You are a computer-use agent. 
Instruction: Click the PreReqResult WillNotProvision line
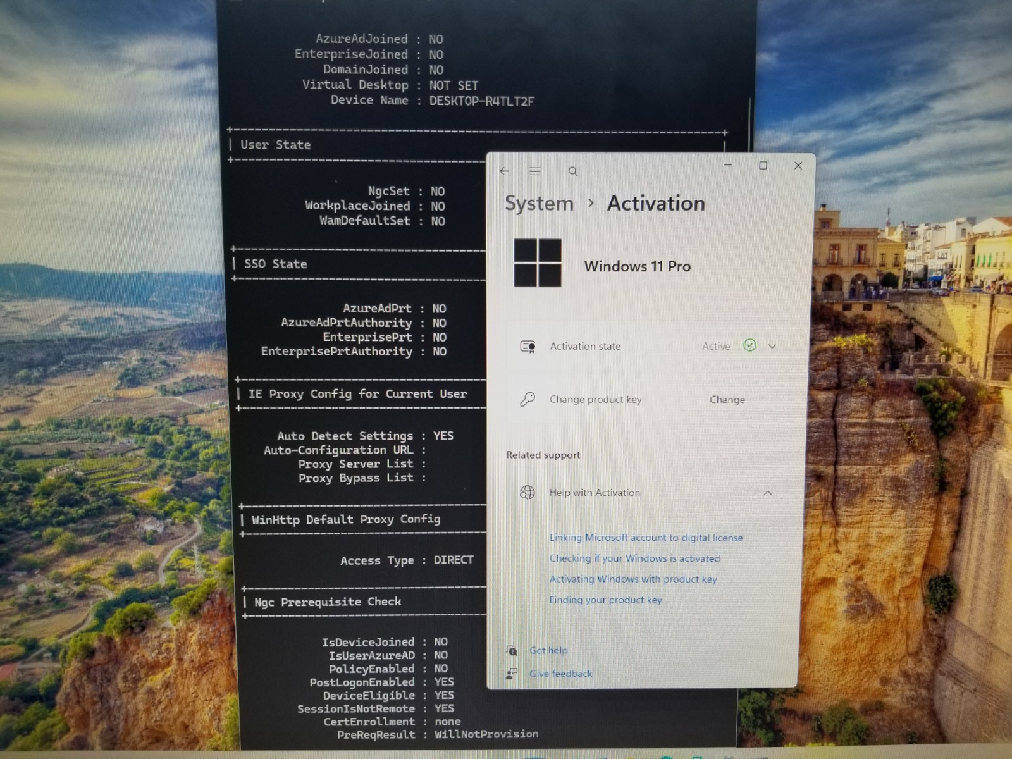coord(438,734)
